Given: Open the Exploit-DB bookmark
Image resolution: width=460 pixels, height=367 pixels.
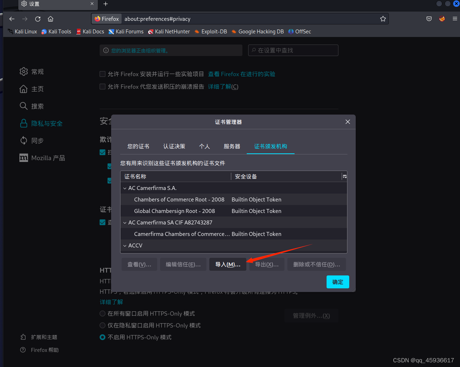Looking at the screenshot, I should [211, 32].
